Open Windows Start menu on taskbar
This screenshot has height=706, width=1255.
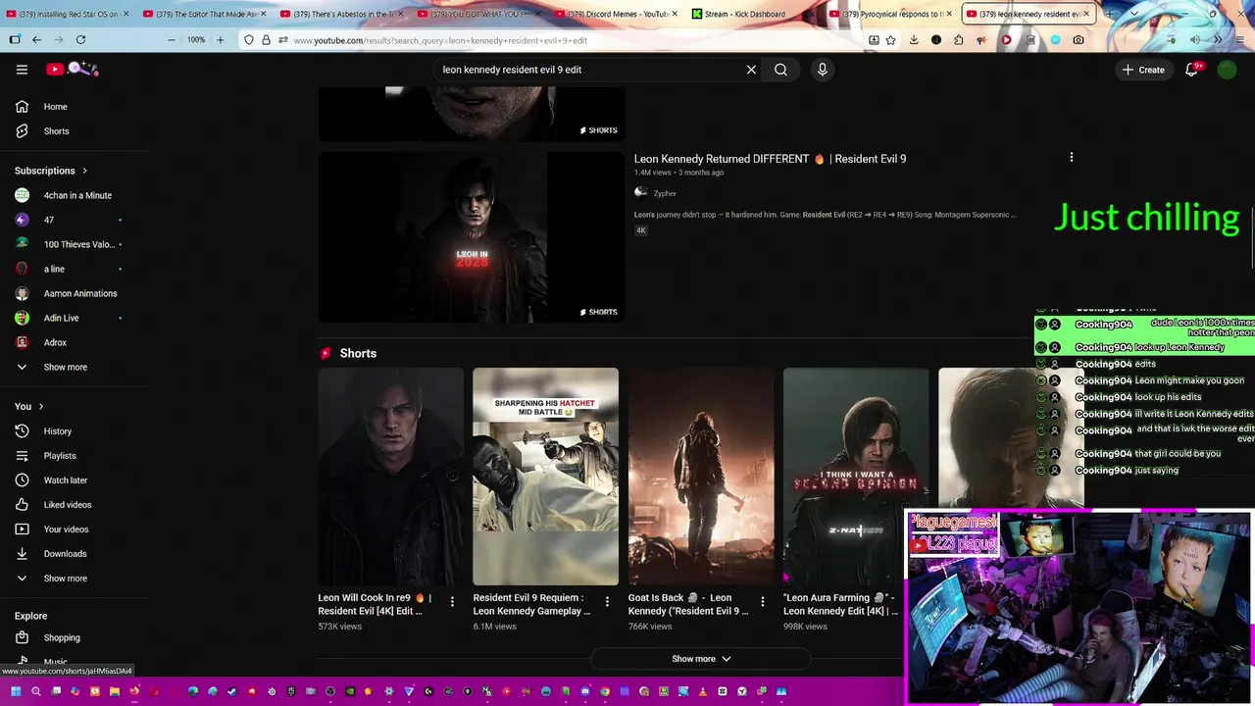[16, 691]
